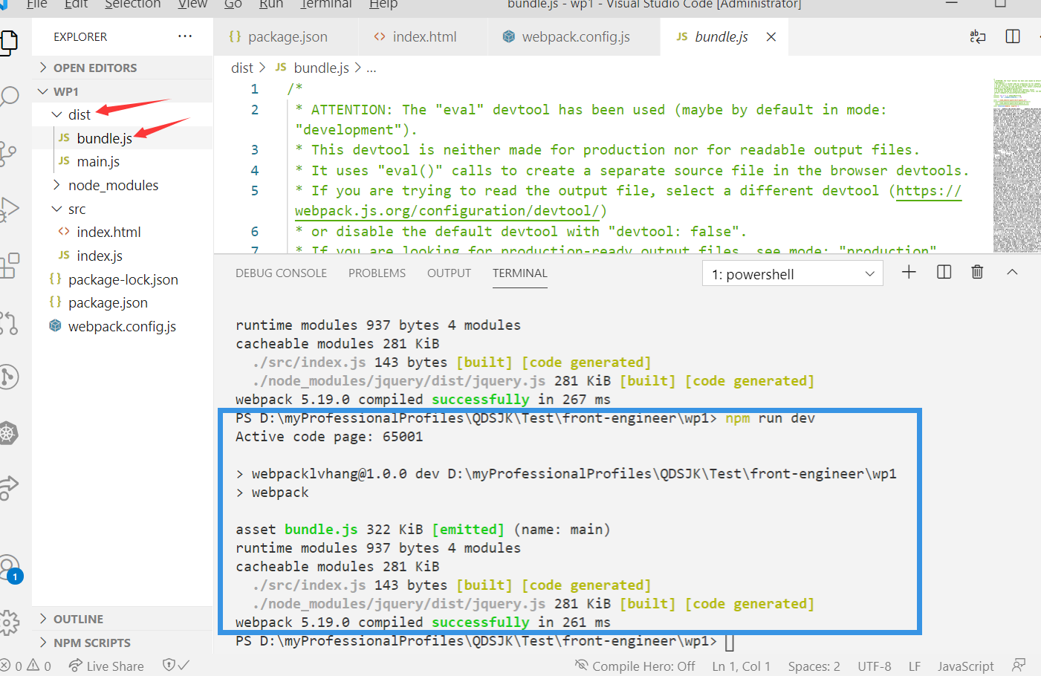The height and width of the screenshot is (676, 1041).
Task: Click the Ln 1, Col 1 status item
Action: [741, 666]
